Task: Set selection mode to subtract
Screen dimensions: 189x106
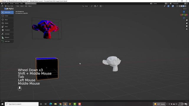Action: point(9,9)
